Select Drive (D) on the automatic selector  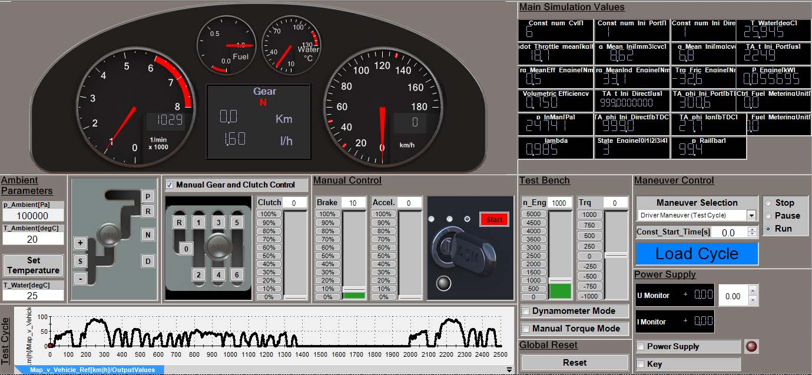148,260
